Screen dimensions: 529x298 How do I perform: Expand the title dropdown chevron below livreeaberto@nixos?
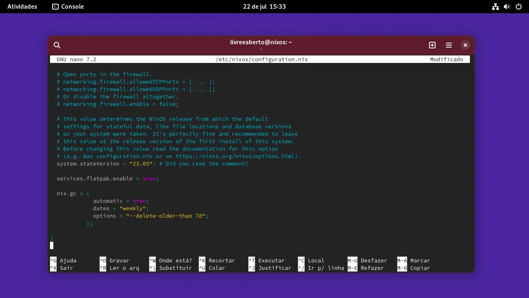261,49
